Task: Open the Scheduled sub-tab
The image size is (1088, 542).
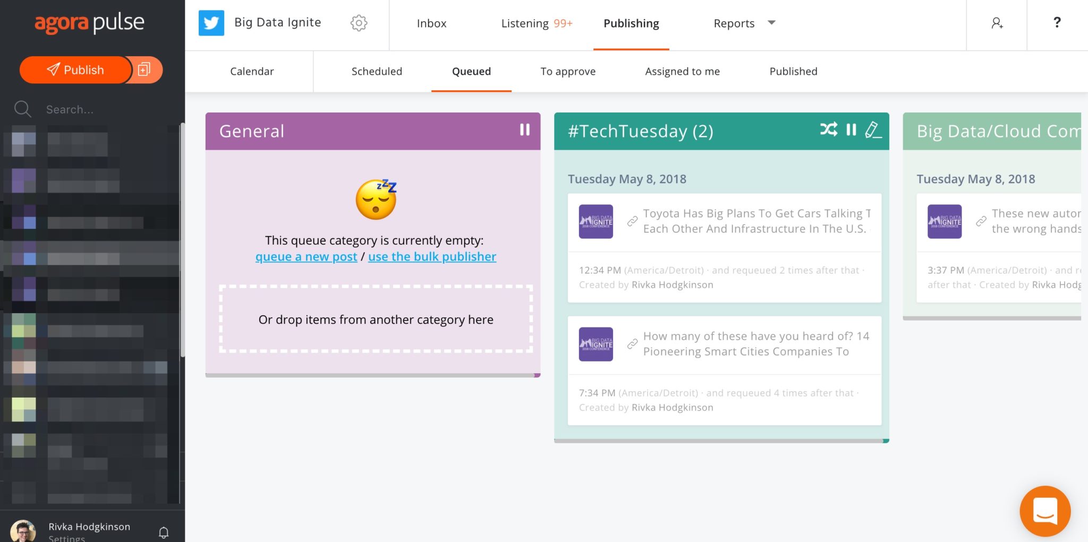Action: 377,71
